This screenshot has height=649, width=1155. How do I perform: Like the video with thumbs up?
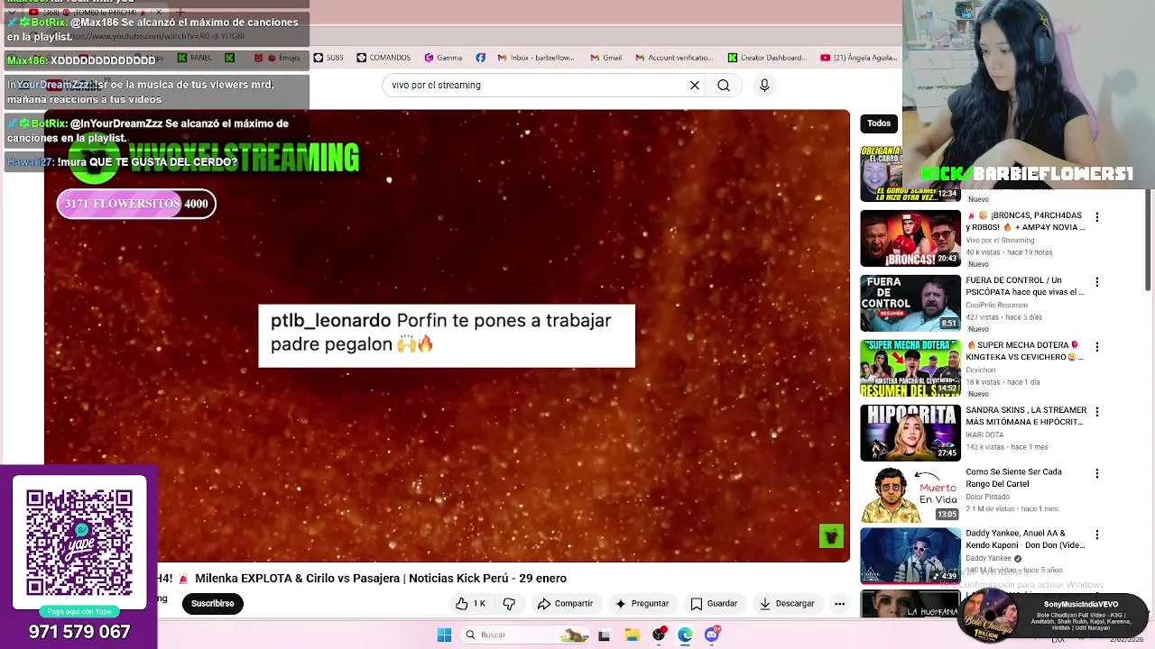pyautogui.click(x=470, y=604)
